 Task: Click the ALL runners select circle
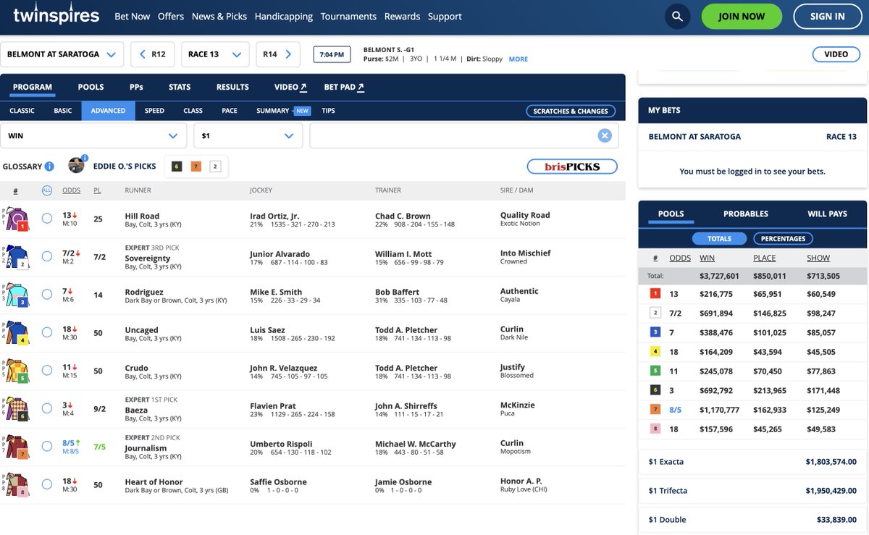(x=47, y=190)
